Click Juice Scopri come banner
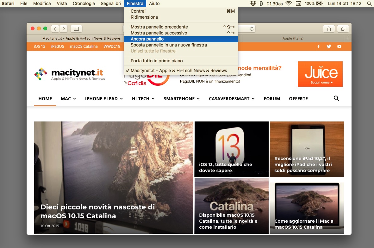The width and height of the screenshot is (374, 248). click(320, 74)
